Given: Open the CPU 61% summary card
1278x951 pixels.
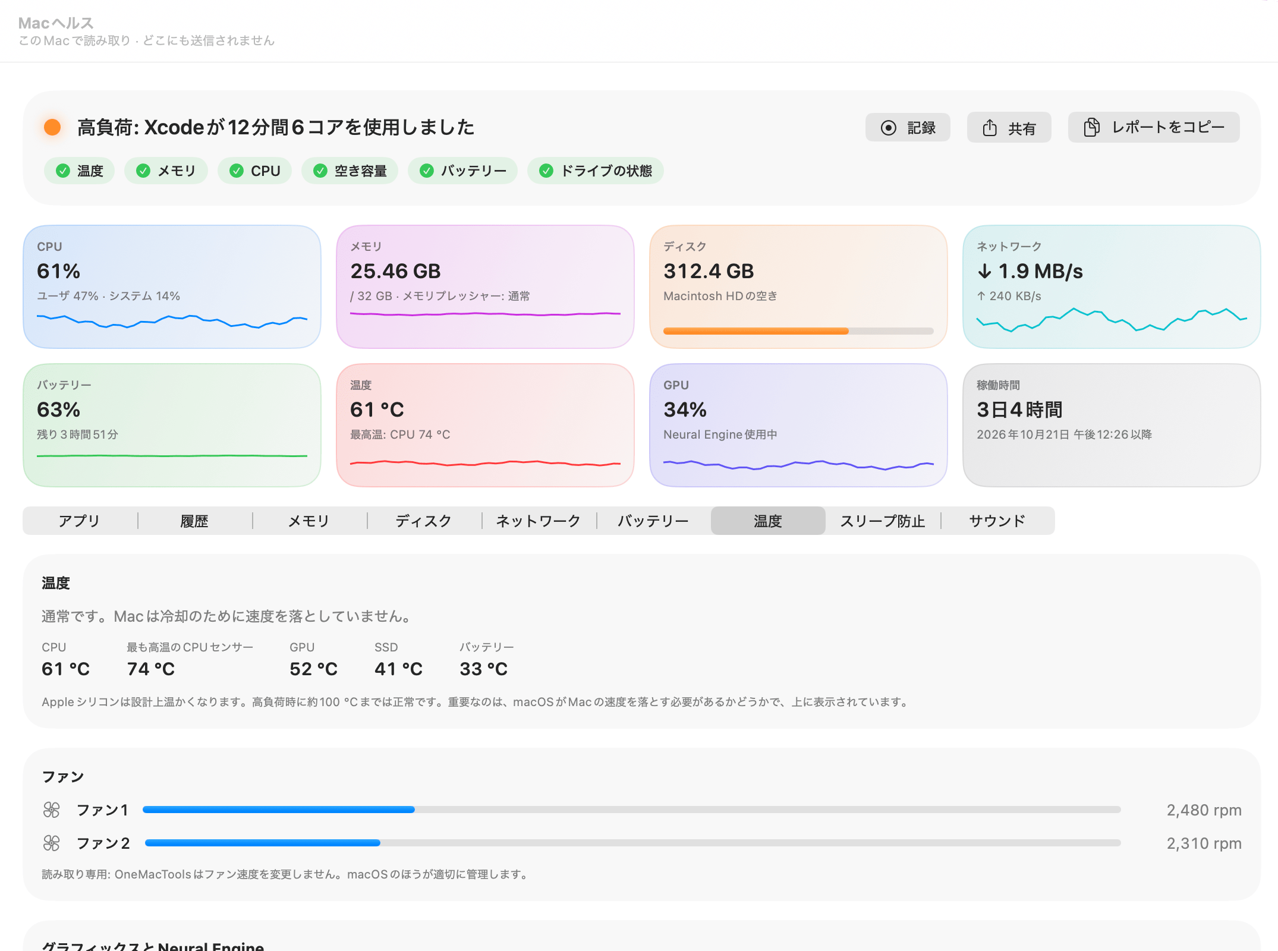Looking at the screenshot, I should click(172, 286).
